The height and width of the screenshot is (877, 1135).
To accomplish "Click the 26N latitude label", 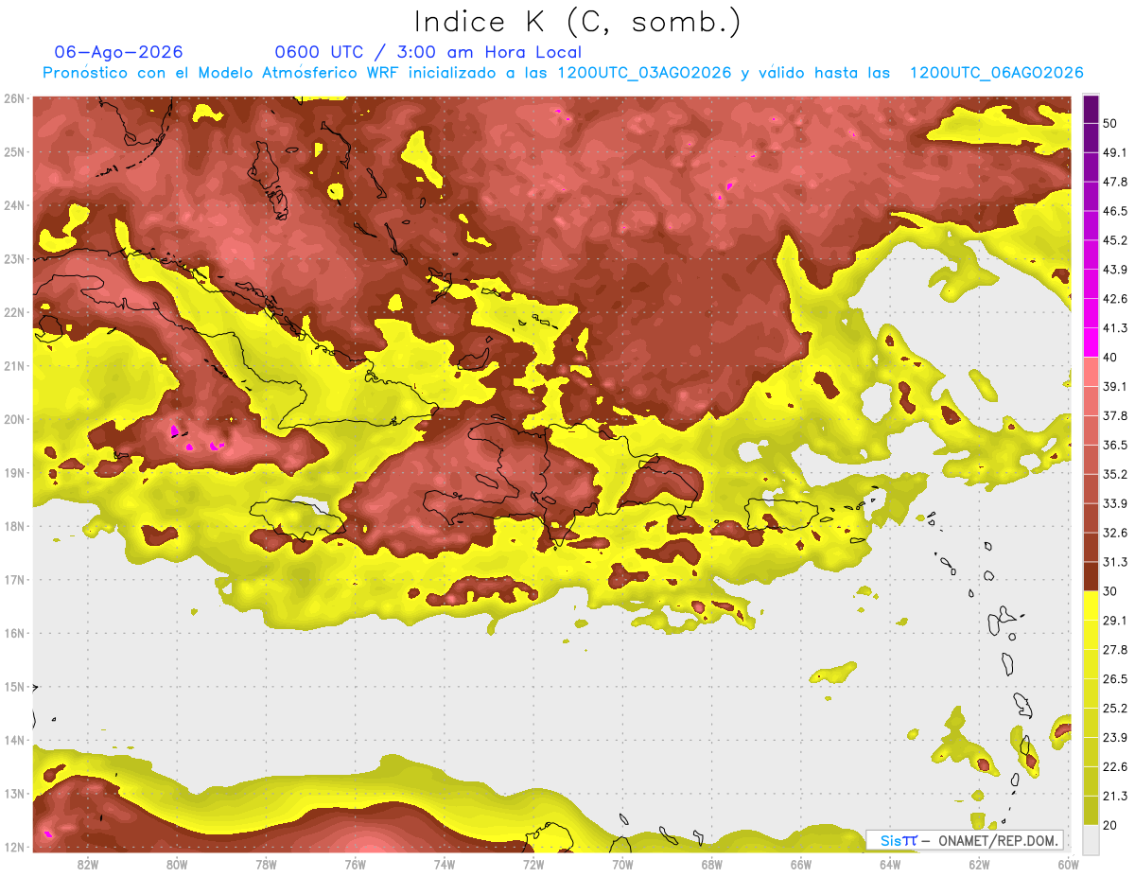I will [14, 98].
